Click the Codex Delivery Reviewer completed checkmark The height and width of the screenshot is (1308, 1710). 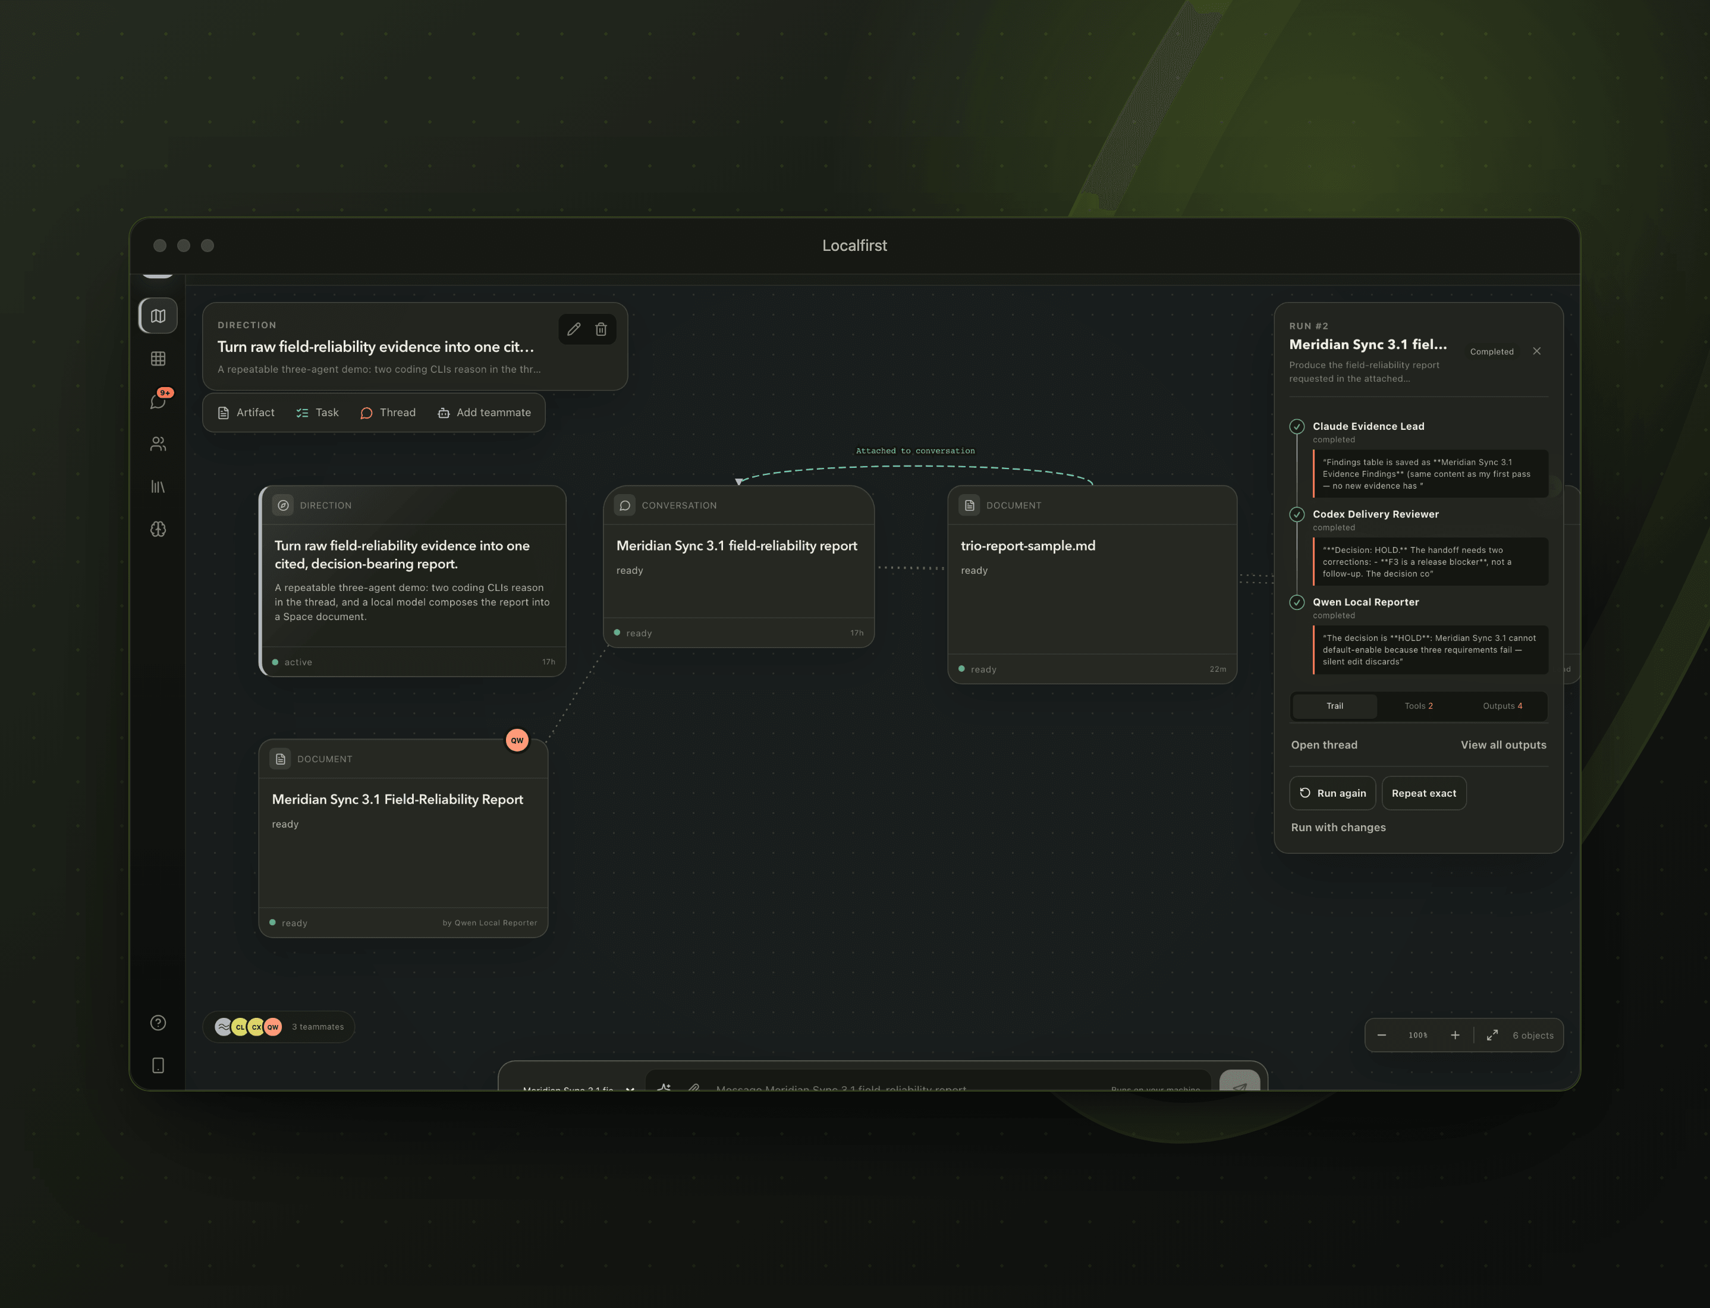(1297, 515)
